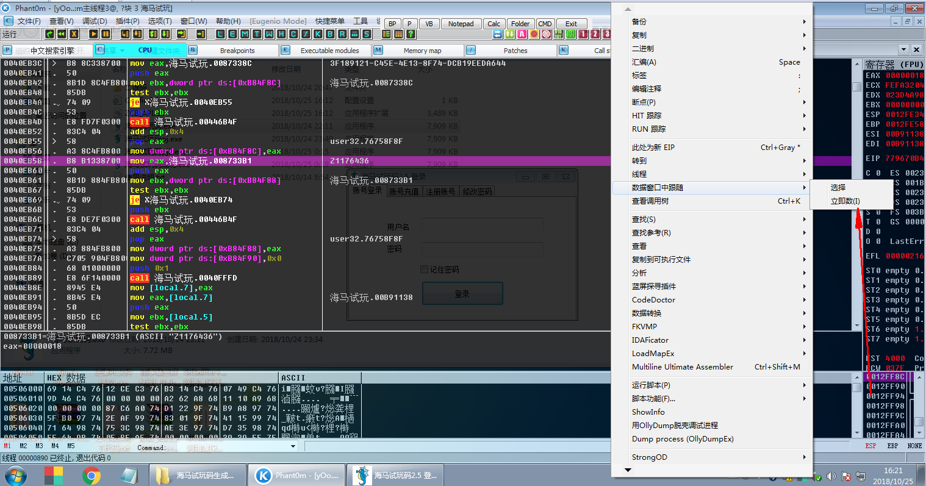Viewport: 926px width, 486px height.
Task: Click the trace over toolbar icon
Action: 165,34
